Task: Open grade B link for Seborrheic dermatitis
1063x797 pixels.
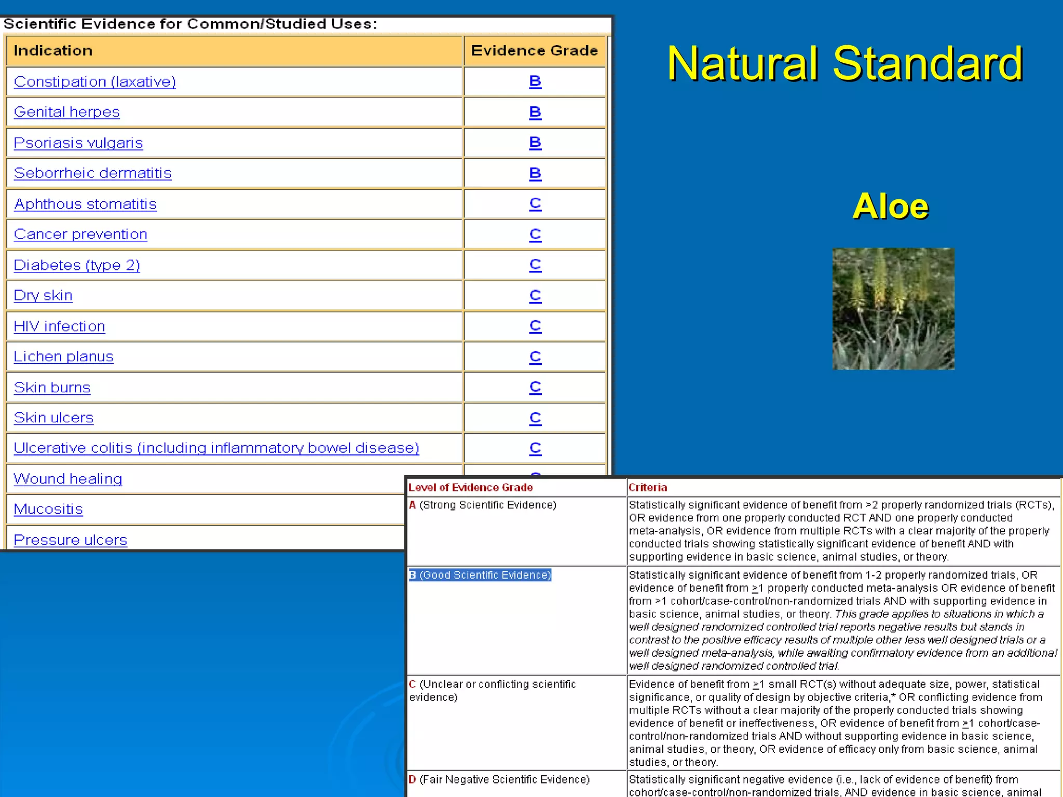Action: [x=535, y=173]
